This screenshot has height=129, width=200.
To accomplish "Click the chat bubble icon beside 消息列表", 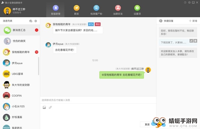I will click(x=31, y=21).
